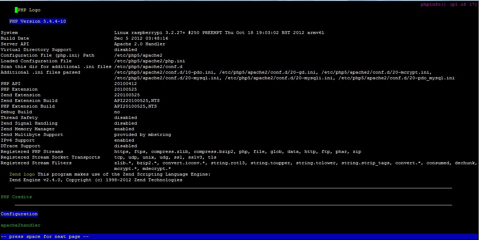Click the Zend Signal Handling label
The width and height of the screenshot is (479, 240).
click(29, 123)
